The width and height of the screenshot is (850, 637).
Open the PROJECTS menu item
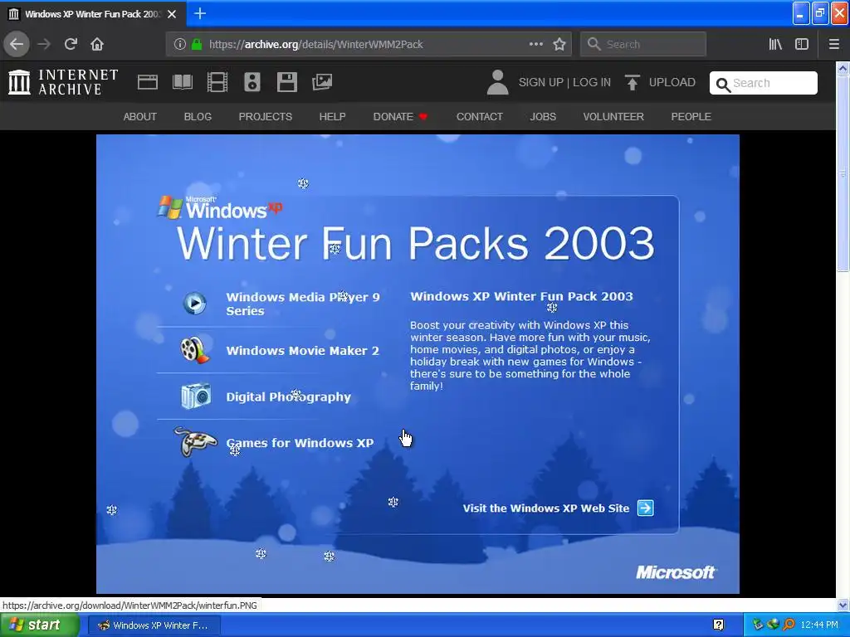click(x=266, y=116)
